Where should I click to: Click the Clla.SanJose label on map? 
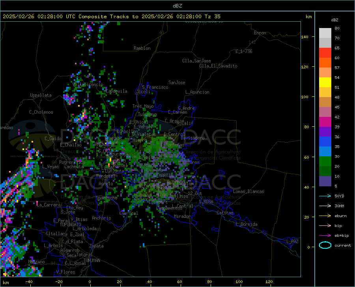point(196,61)
